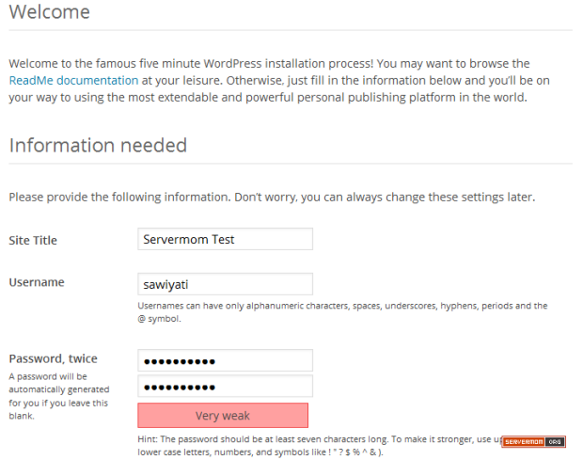Image resolution: width=583 pixels, height=460 pixels.
Task: Click the Very weak strength indicator
Action: click(223, 415)
